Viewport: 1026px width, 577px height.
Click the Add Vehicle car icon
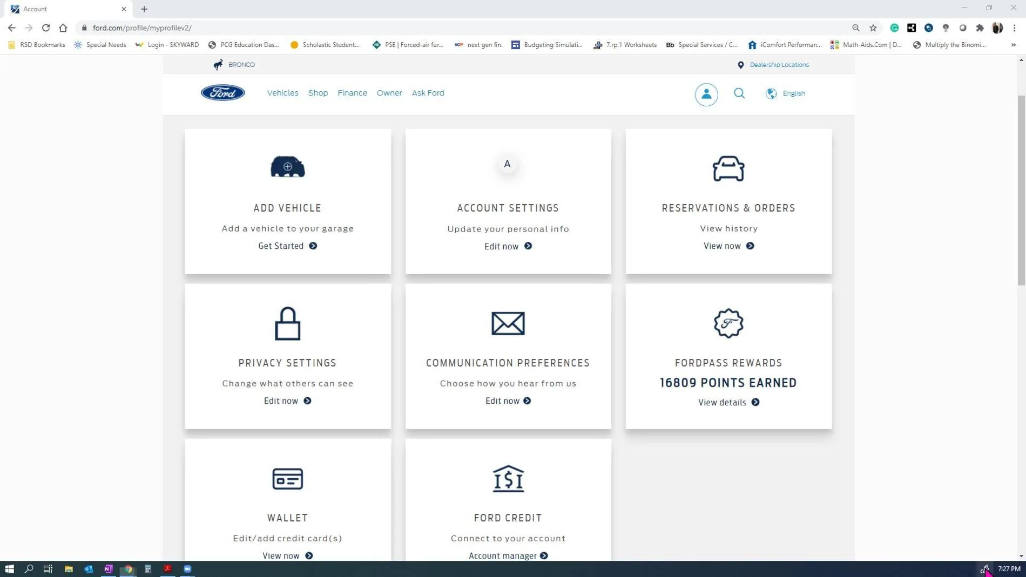[287, 167]
